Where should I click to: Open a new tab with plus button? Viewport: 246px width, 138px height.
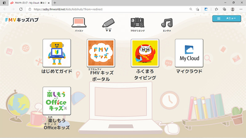[x=55, y=3]
